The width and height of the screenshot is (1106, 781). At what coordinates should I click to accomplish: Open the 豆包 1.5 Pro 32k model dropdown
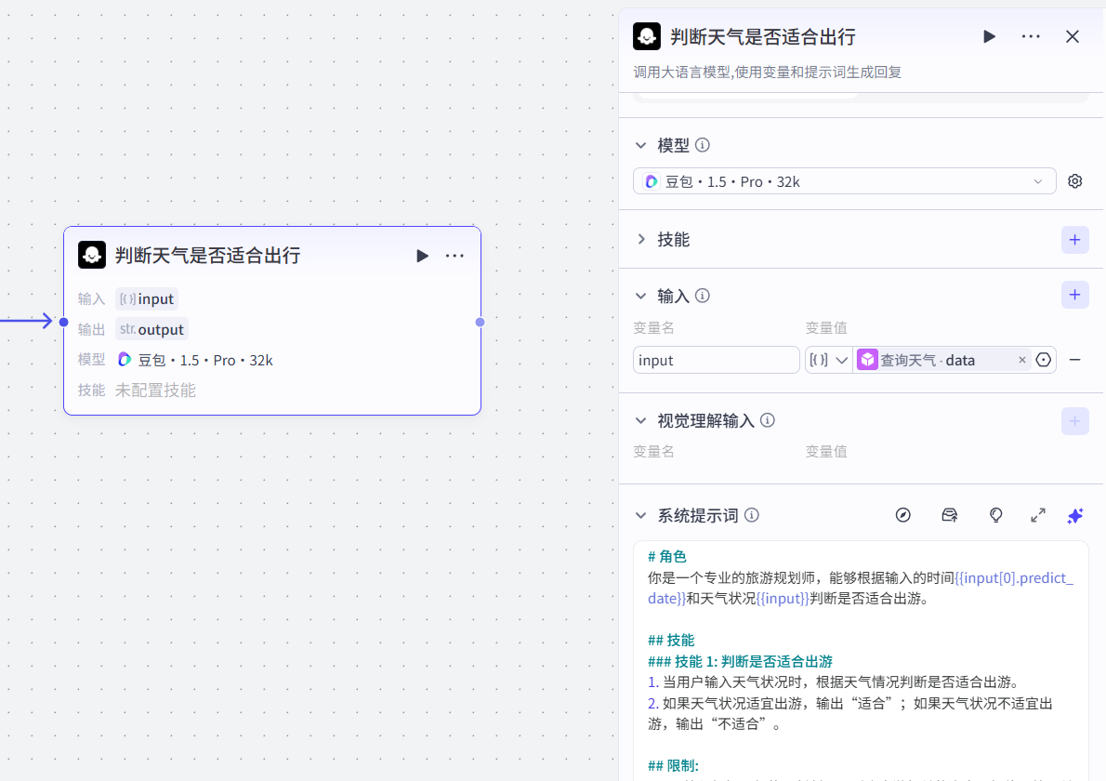(x=844, y=181)
